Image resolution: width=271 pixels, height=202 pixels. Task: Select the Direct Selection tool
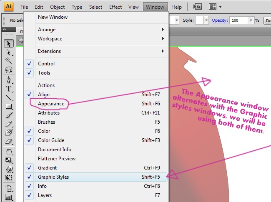pos(8,52)
